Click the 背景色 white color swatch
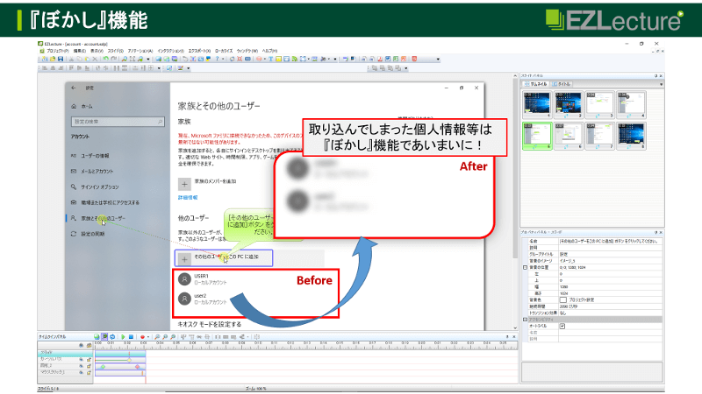Viewport: 702px width, 394px height. [x=562, y=299]
